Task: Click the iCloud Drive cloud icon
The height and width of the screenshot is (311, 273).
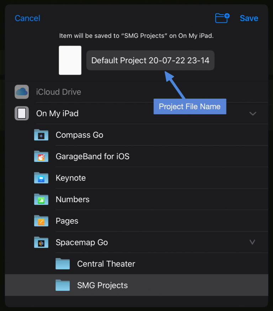Action: 22,92
